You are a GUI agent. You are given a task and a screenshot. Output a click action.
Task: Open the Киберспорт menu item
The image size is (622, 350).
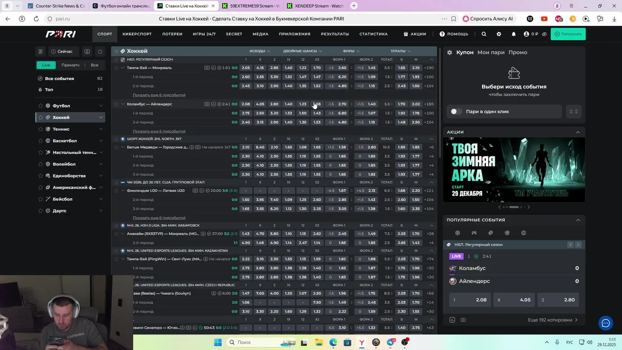(x=137, y=34)
